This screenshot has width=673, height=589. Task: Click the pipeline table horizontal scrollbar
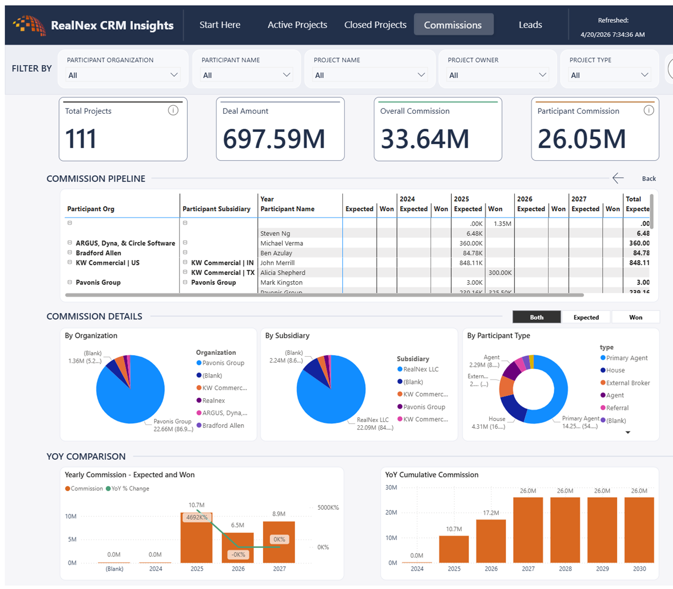(x=324, y=295)
